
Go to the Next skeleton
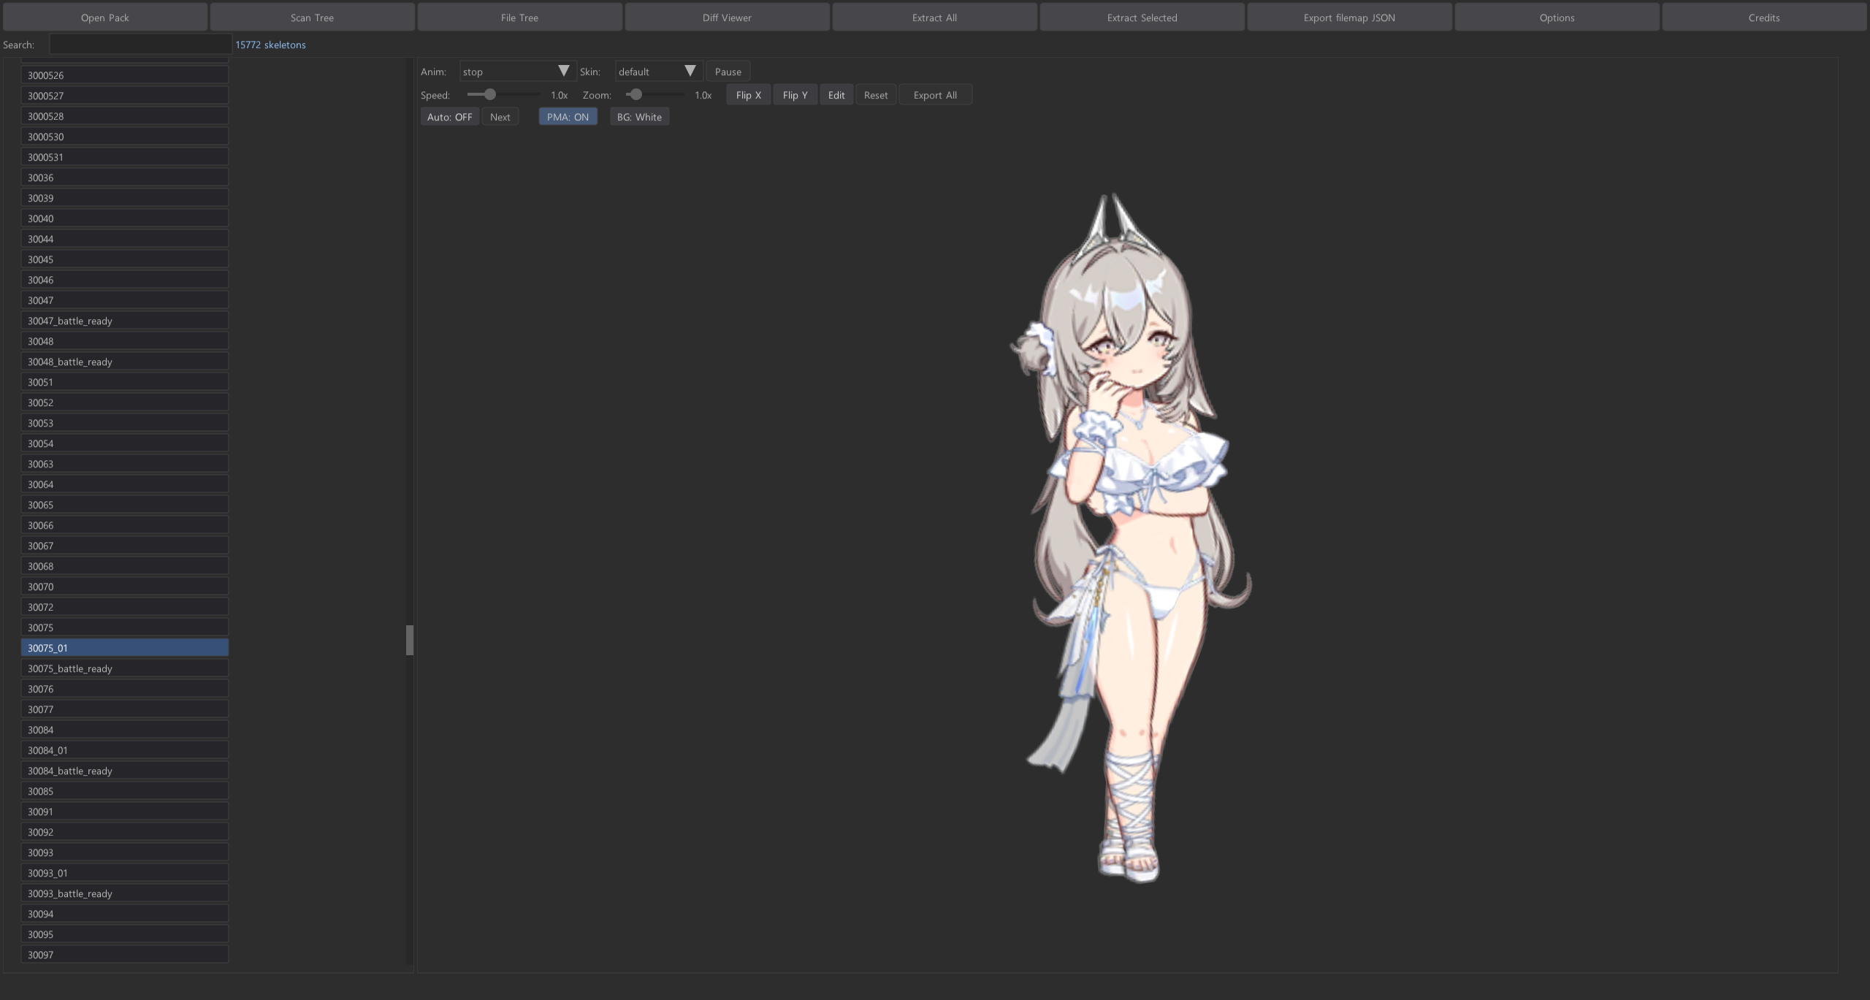click(x=500, y=117)
